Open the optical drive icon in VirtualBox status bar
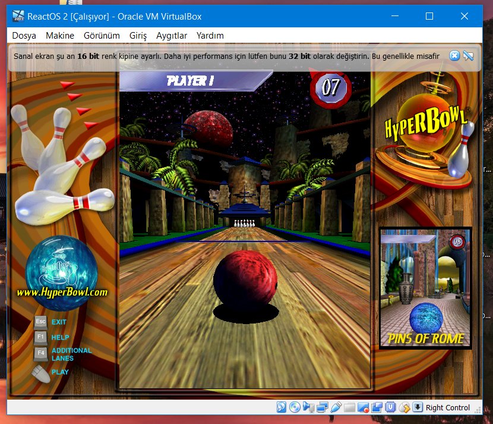Viewport: 493px width, 424px height. pos(295,408)
